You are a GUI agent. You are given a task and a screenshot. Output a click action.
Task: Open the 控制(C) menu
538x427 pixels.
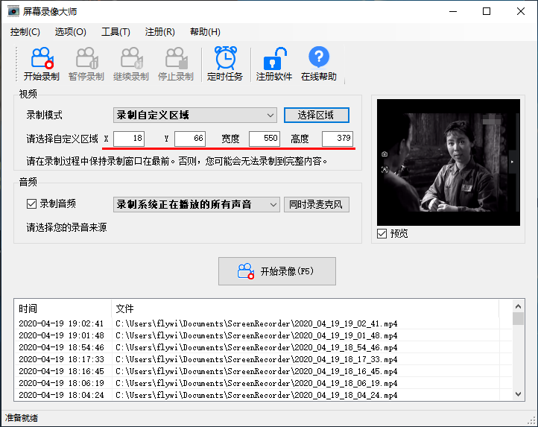[x=25, y=32]
